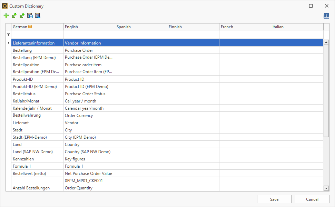
Task: Select the Net Purchase Order Value cell
Action: coord(89,173)
